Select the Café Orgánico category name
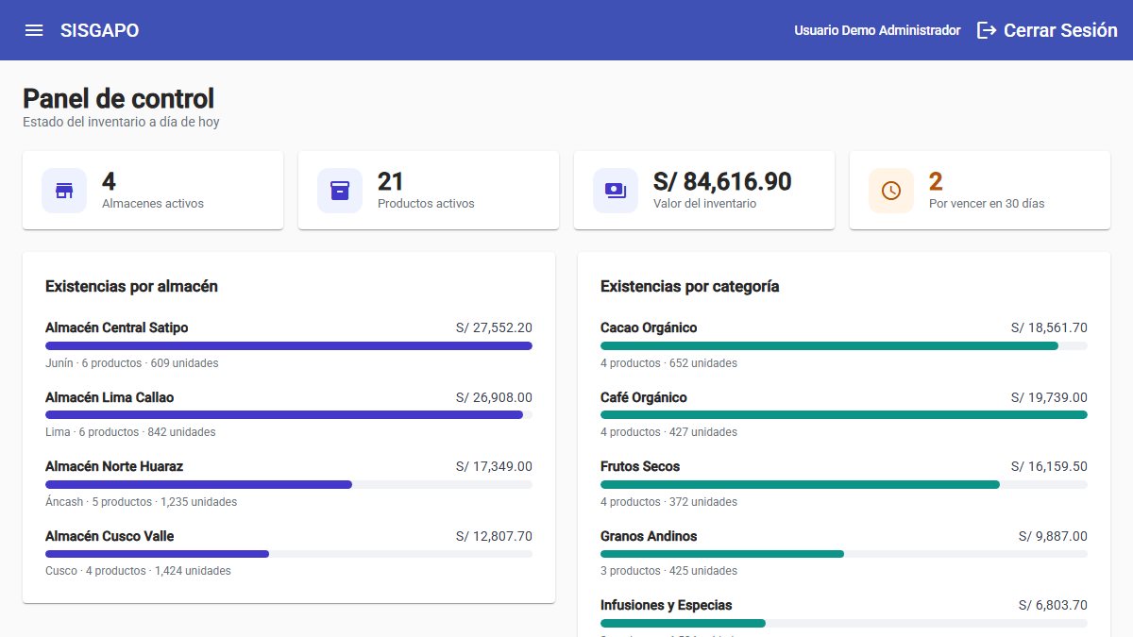Image resolution: width=1133 pixels, height=637 pixels. tap(644, 397)
